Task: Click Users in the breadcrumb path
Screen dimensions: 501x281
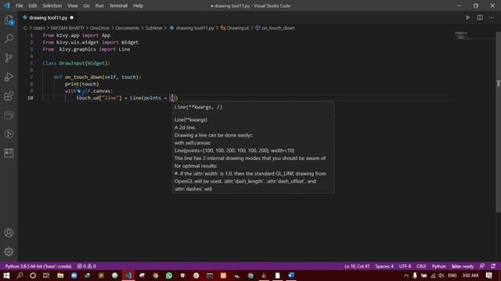Action: (39, 28)
